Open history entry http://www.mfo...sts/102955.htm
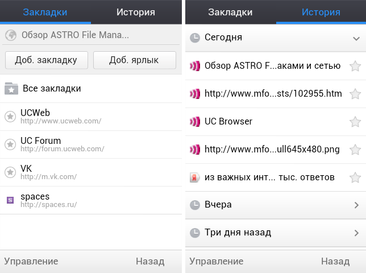Screen dimensions: 366x273 pos(273,93)
